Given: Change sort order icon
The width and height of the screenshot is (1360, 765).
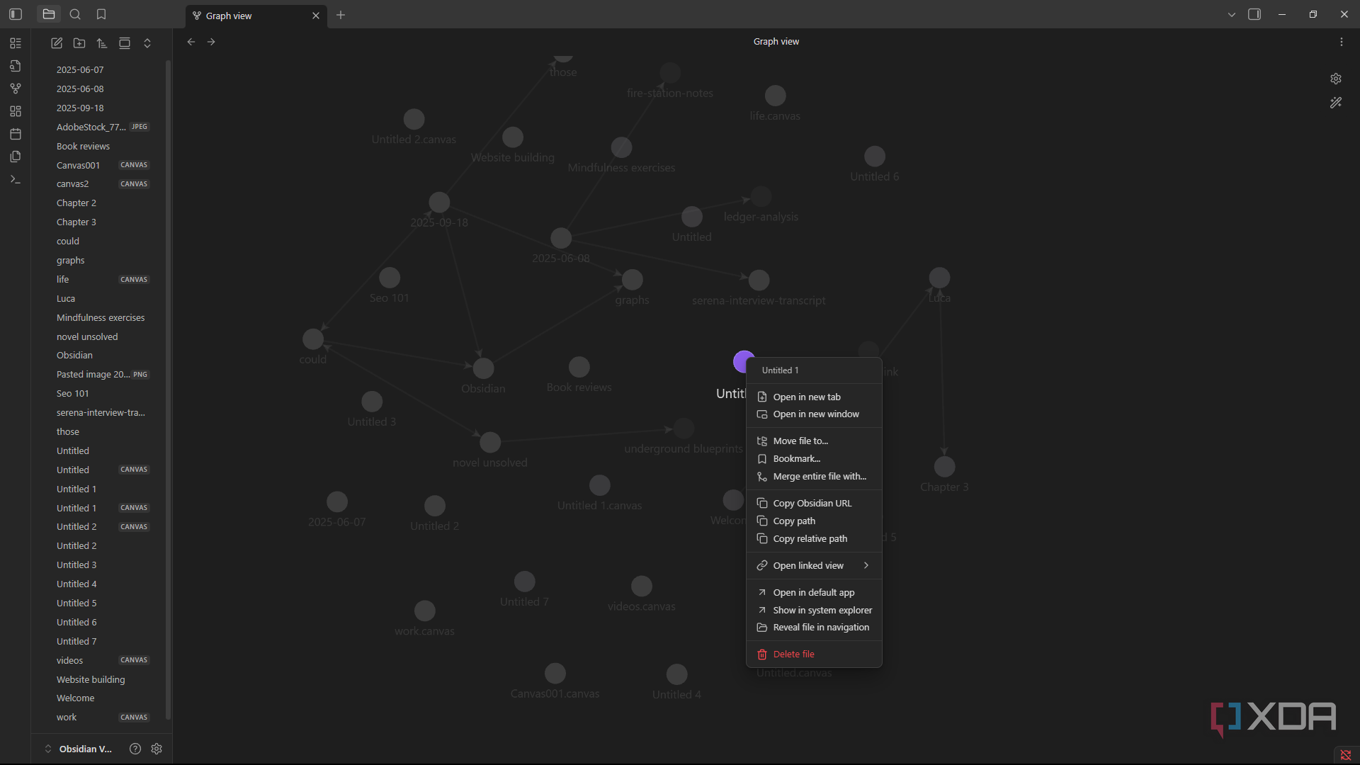Looking at the screenshot, I should click(x=102, y=43).
